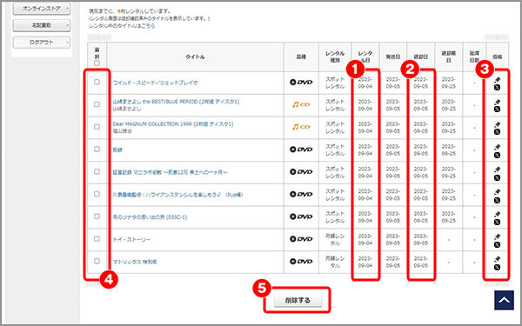
Task: Click right arrow above the table
Action: tap(497, 37)
